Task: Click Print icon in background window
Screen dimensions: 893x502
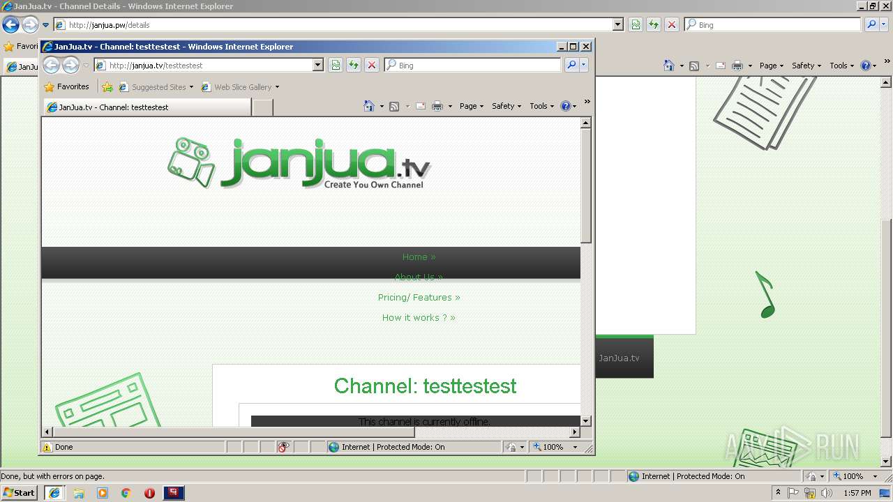Action: 737,66
